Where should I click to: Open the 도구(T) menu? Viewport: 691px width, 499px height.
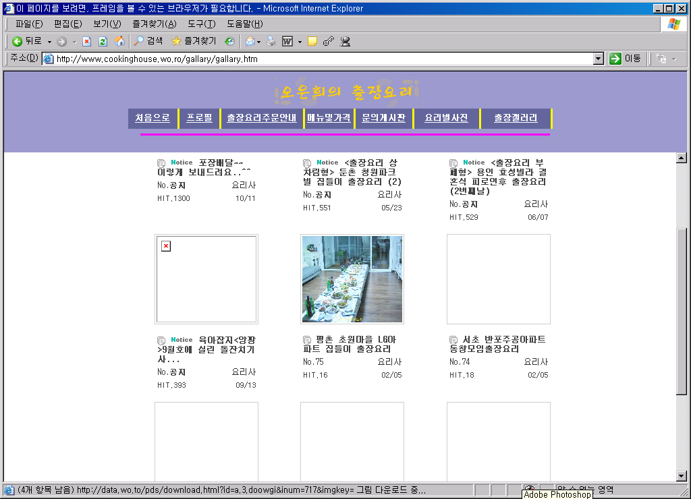(201, 24)
